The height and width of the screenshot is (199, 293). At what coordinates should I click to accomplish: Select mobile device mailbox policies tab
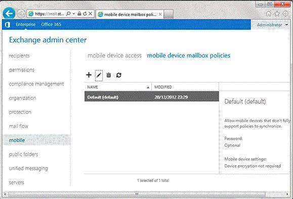[189, 55]
